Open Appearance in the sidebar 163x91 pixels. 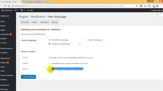[x=5, y=58]
